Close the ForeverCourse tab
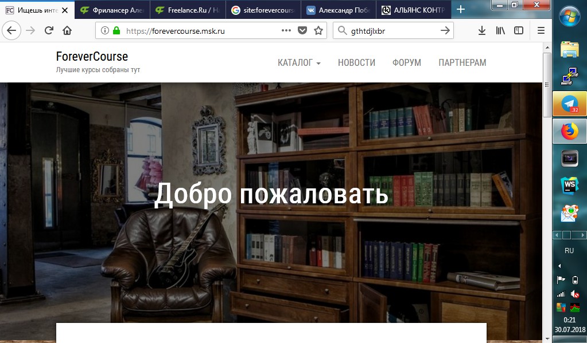The height and width of the screenshot is (343, 587). click(65, 10)
